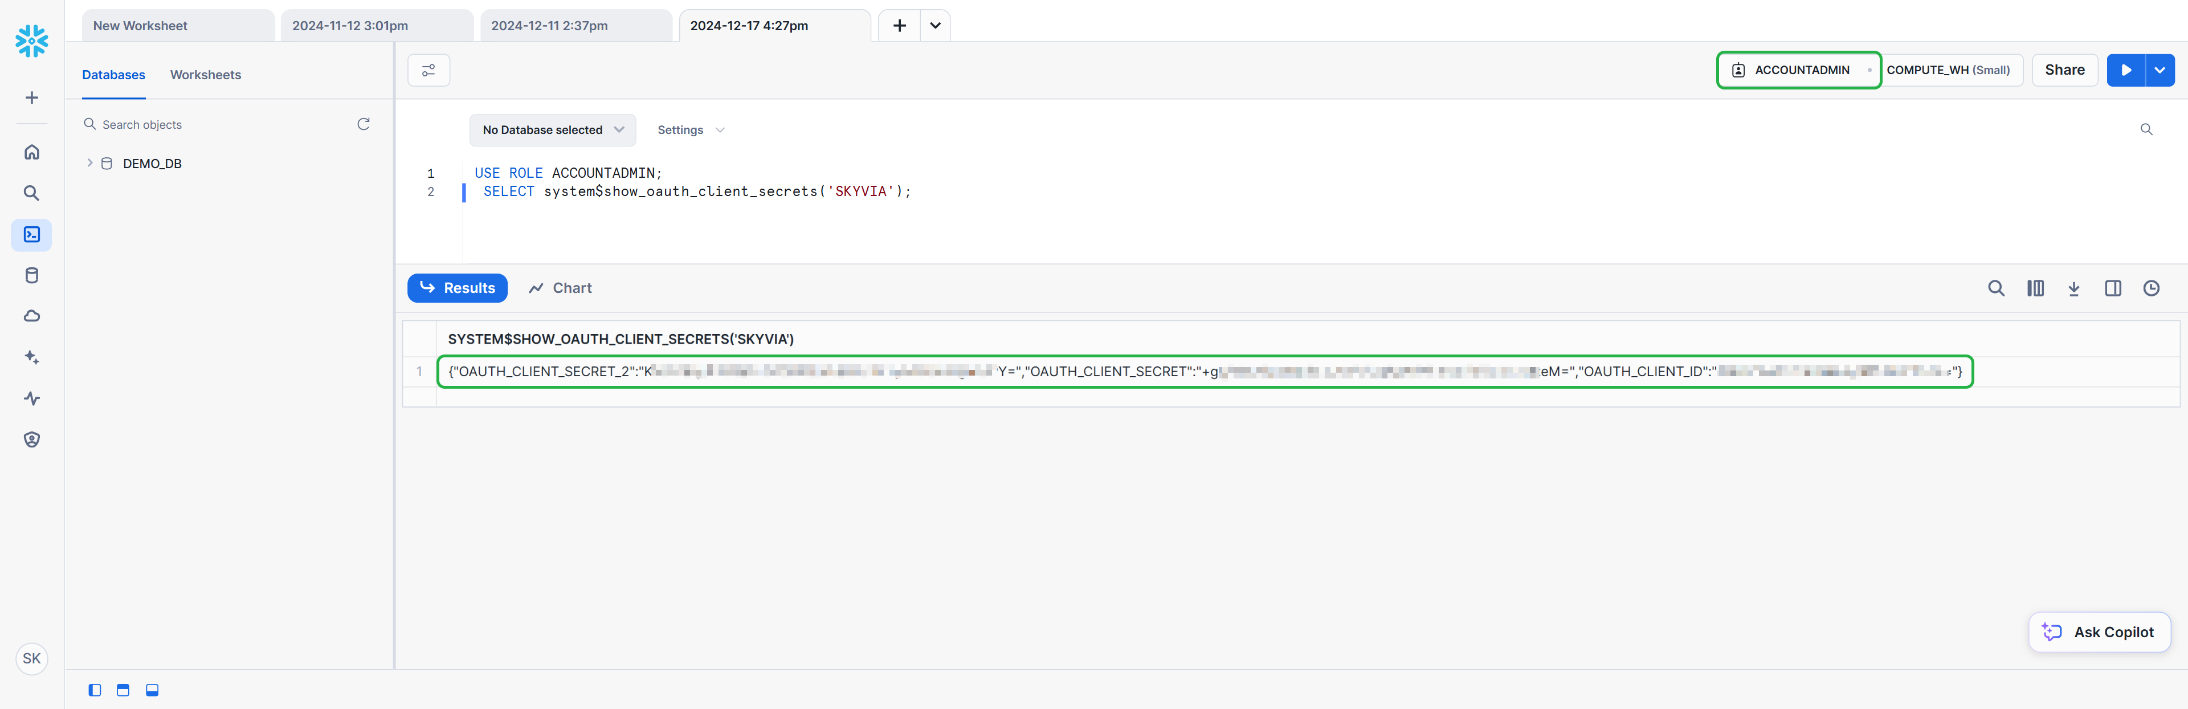Open the Admin shield icon in sidebar
This screenshot has height=709, width=2188.
pyautogui.click(x=31, y=439)
